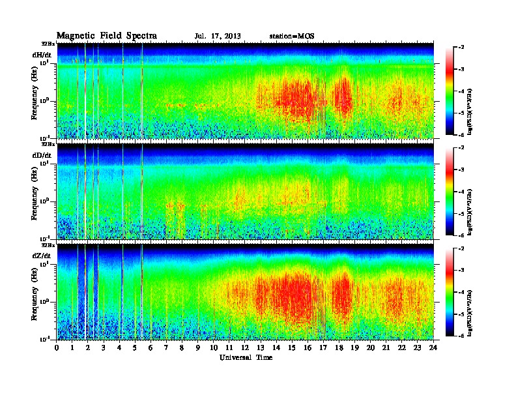The width and height of the screenshot is (516, 399).
Task: Click hour tick label 2 on the time axis
Action: pyautogui.click(x=88, y=348)
